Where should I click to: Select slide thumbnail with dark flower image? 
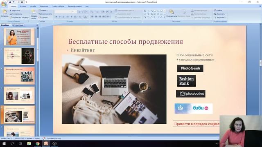[19, 56]
